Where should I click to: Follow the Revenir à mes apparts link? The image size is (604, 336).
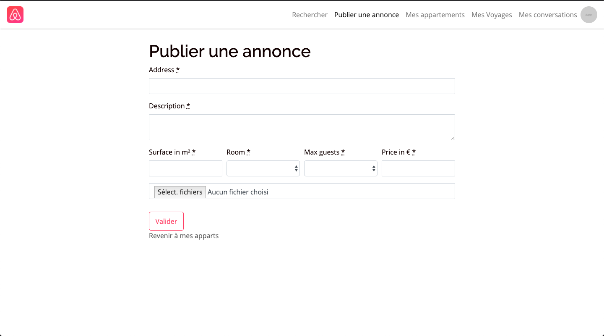point(184,236)
